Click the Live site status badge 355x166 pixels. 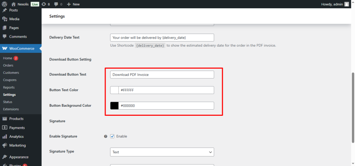[x=35, y=4]
